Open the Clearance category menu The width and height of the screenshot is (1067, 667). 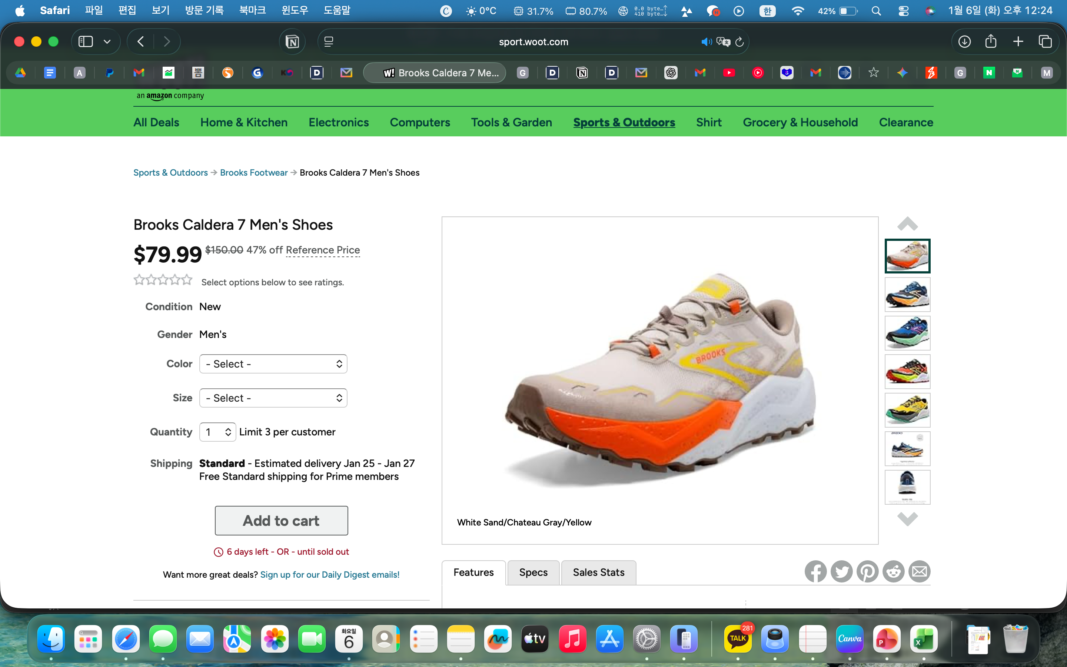point(905,122)
